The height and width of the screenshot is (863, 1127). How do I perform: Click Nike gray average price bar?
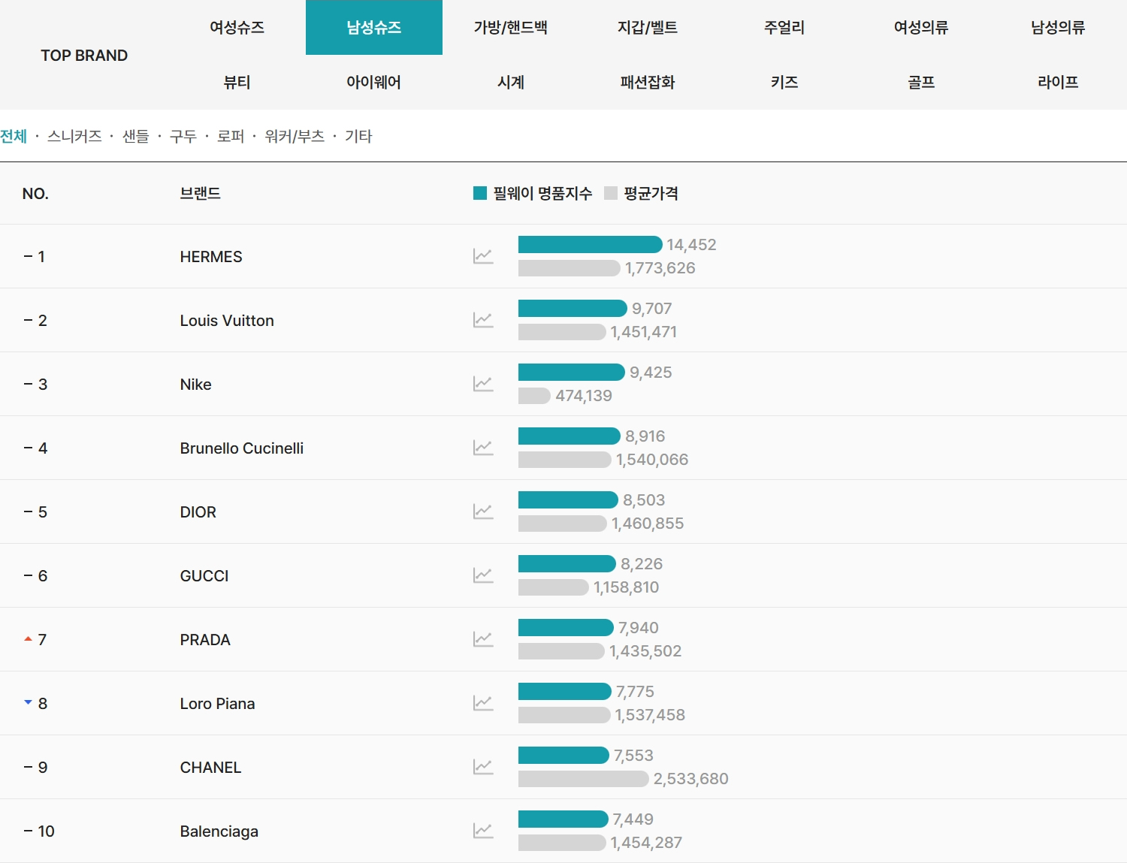pos(534,395)
